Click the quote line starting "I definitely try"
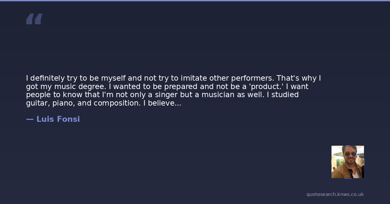This screenshot has height=204, width=390. (174, 78)
